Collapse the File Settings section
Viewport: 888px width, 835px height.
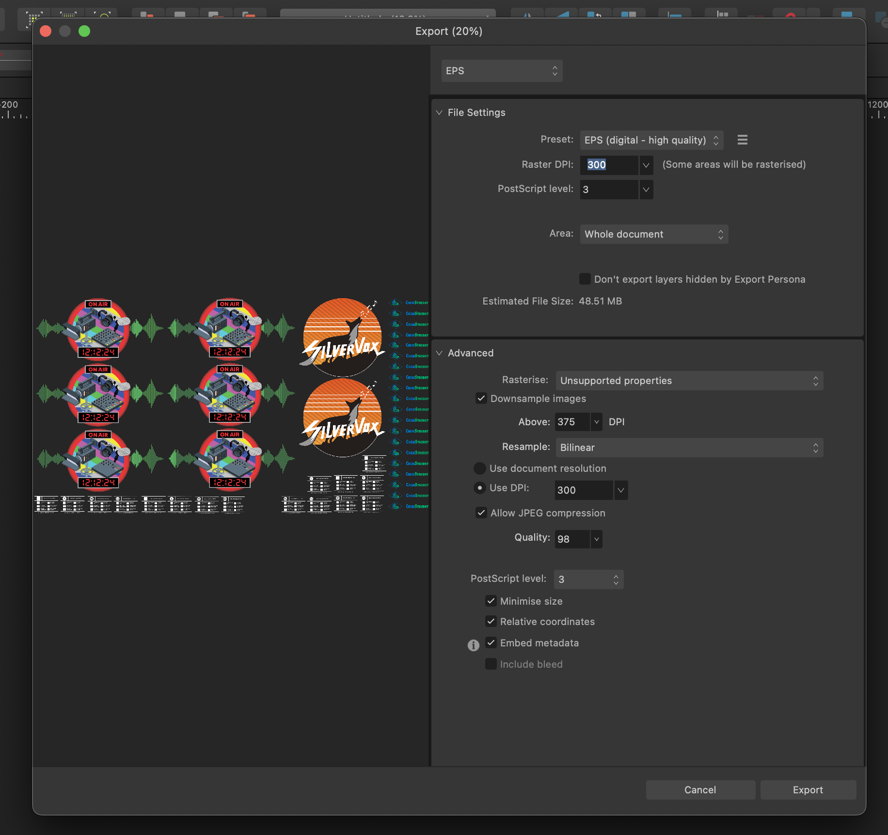point(439,112)
